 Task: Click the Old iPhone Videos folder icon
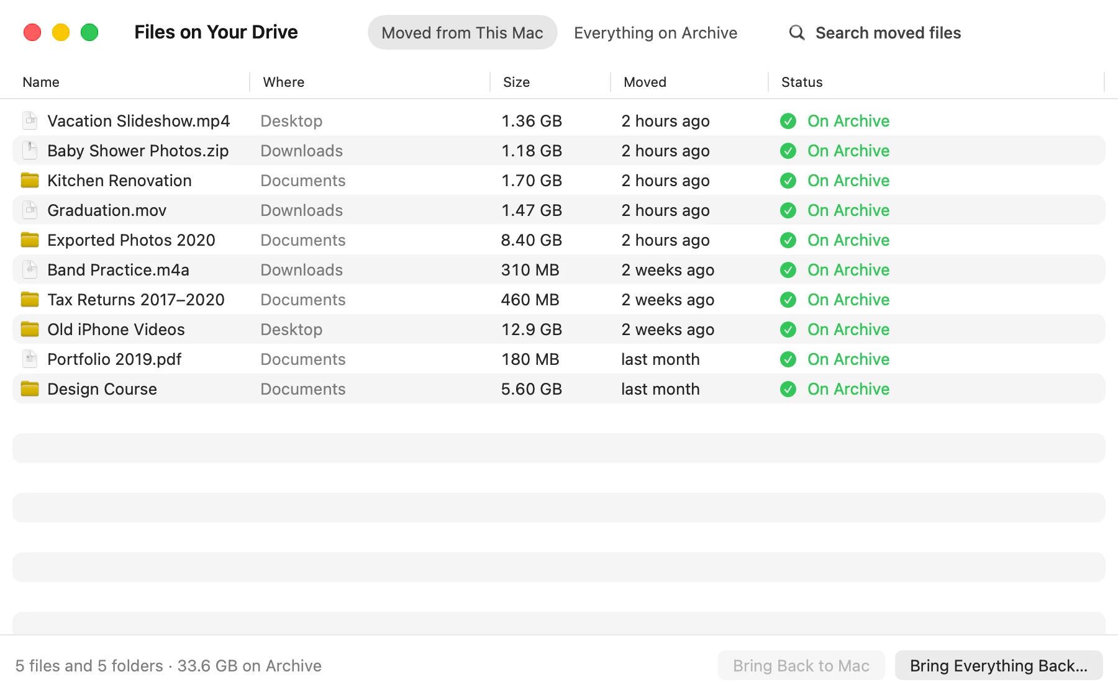click(x=30, y=329)
